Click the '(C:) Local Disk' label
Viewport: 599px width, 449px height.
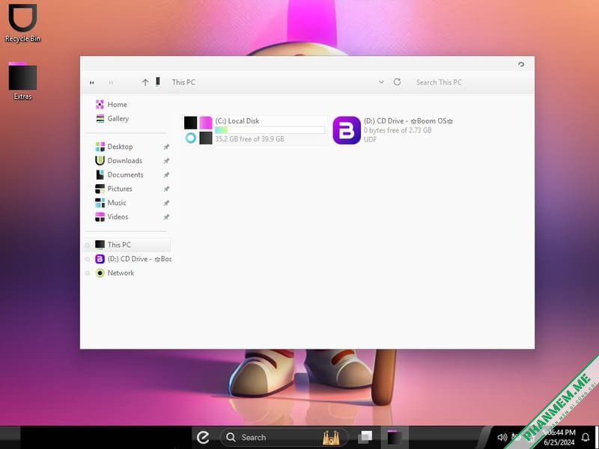click(x=237, y=121)
